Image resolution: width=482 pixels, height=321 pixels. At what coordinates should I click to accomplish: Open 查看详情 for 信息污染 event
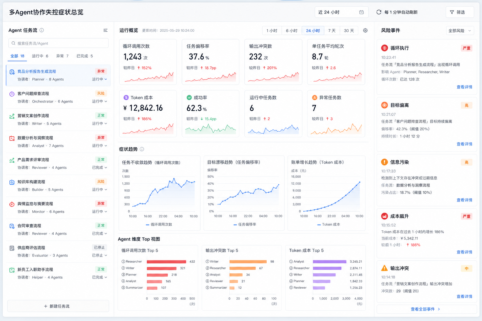coord(464,200)
